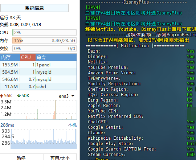Screen dimensions: 196x160
Task: Click the Dazn: line in terminal
Action: click(94, 51)
